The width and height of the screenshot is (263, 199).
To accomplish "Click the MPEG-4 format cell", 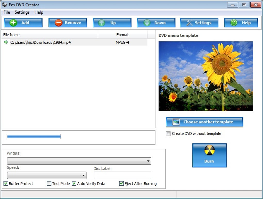I will pyautogui.click(x=122, y=42).
